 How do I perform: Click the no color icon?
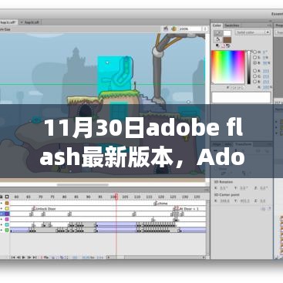pos(223,46)
